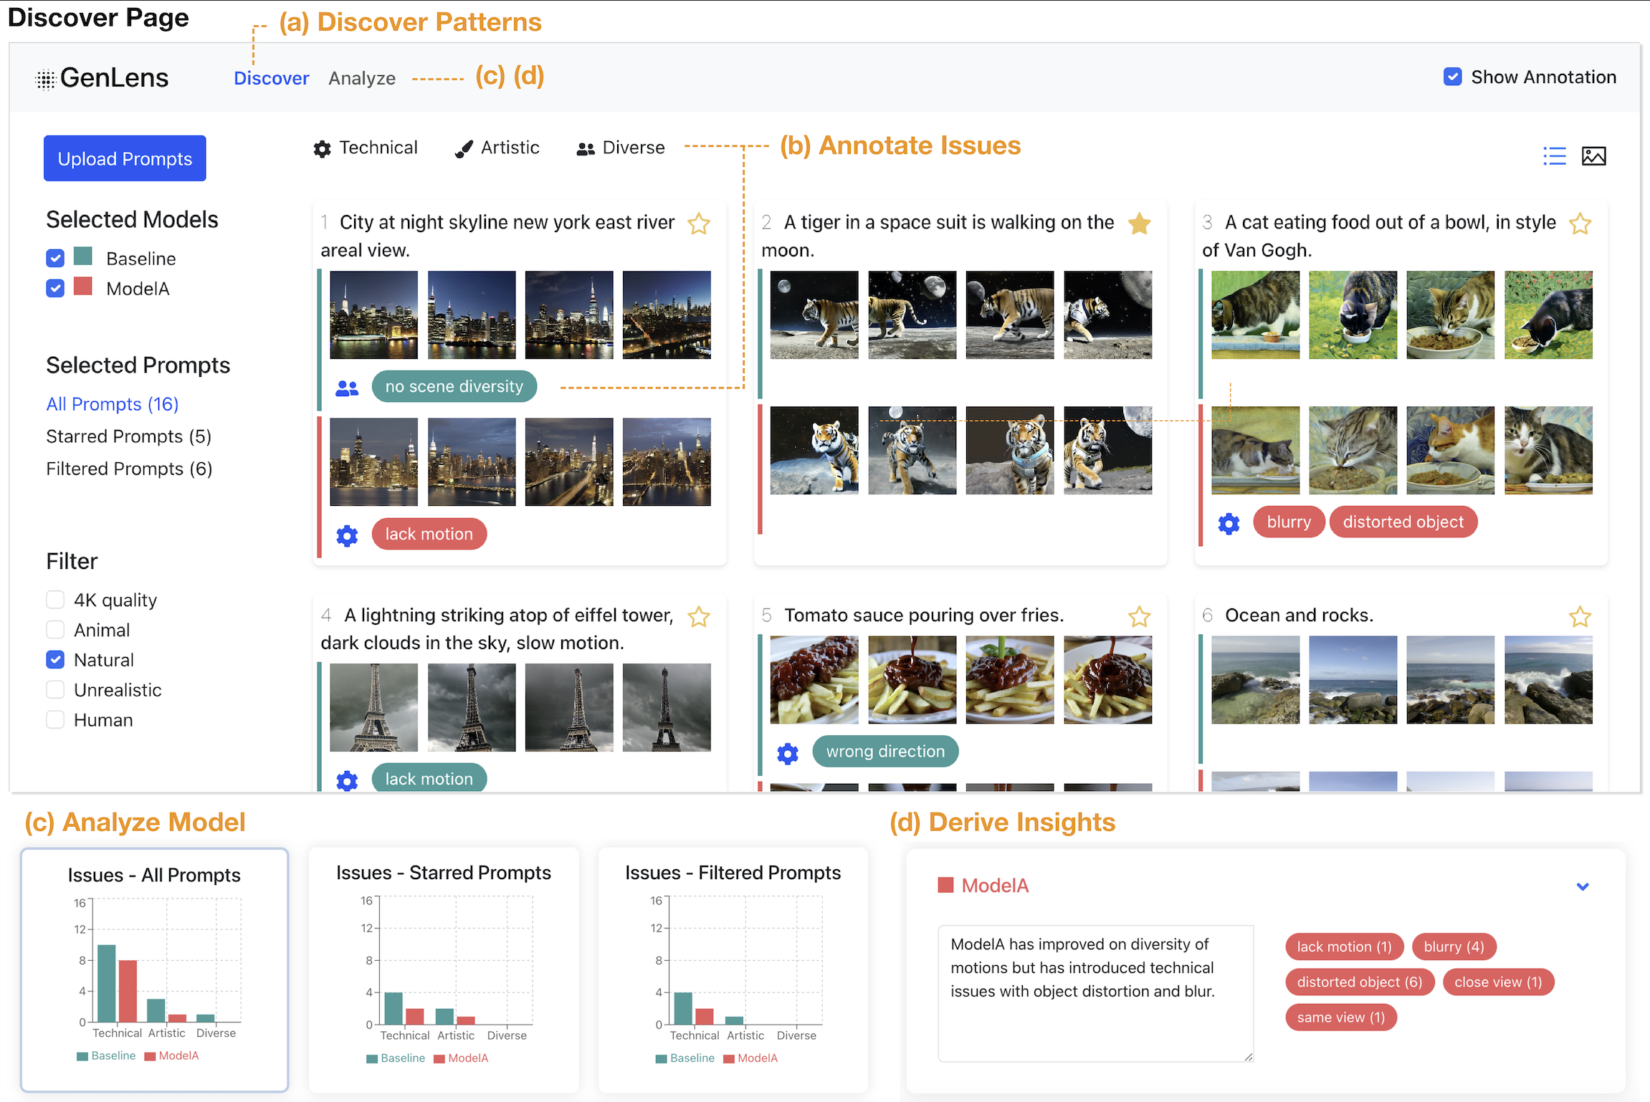Click the blurry tag on prompt 3
This screenshot has width=1650, height=1102.
1289,522
